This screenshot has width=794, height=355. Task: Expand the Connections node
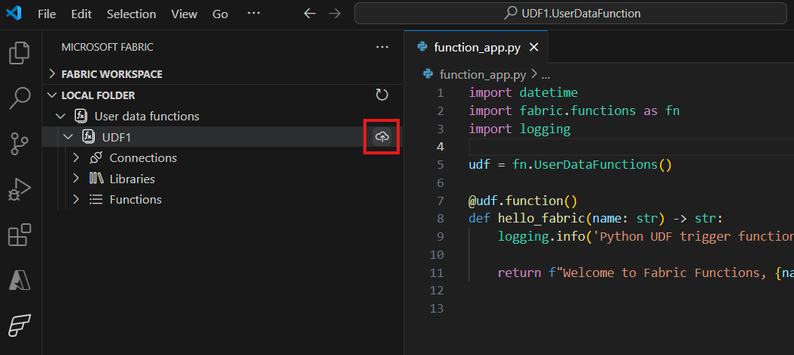[76, 158]
